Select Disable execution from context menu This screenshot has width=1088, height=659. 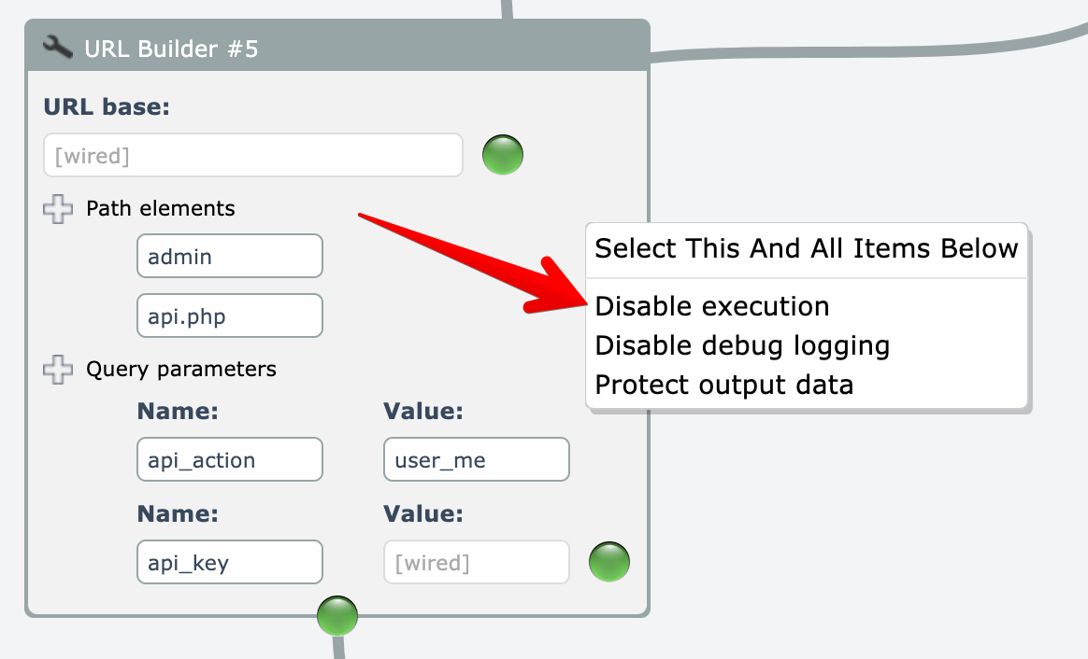712,306
